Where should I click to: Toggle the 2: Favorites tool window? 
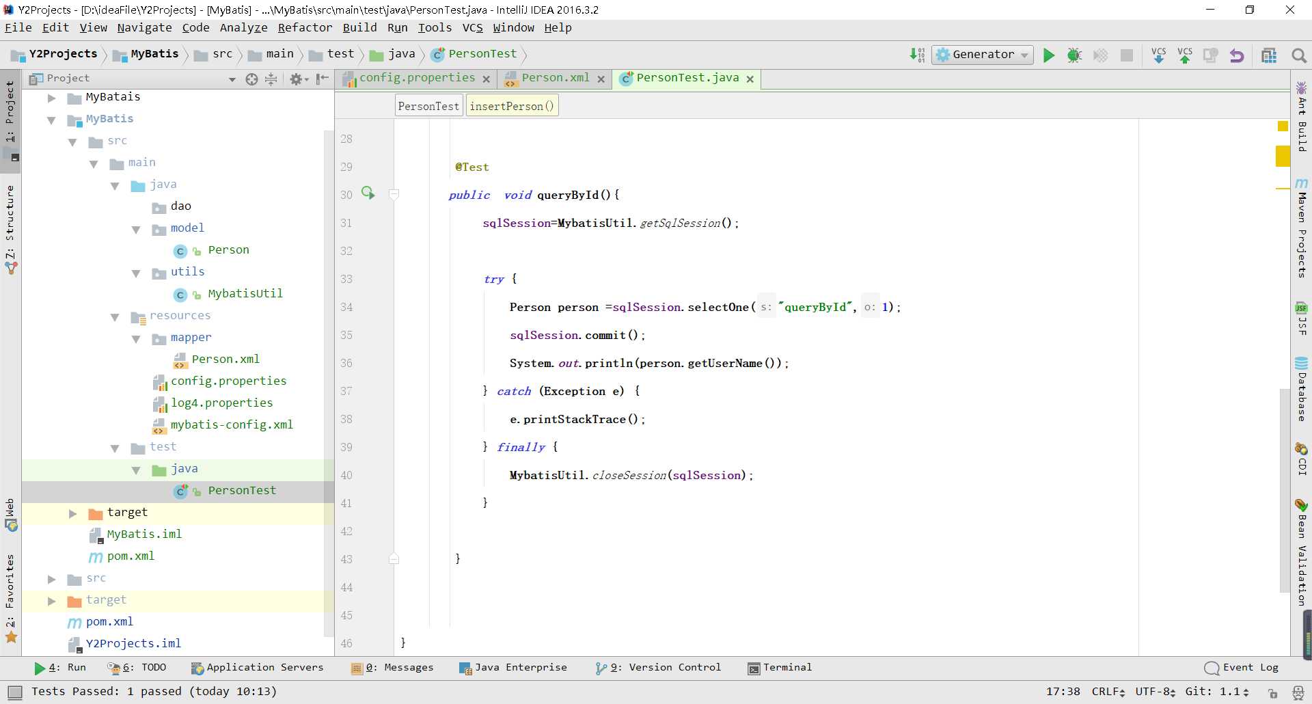[x=10, y=599]
